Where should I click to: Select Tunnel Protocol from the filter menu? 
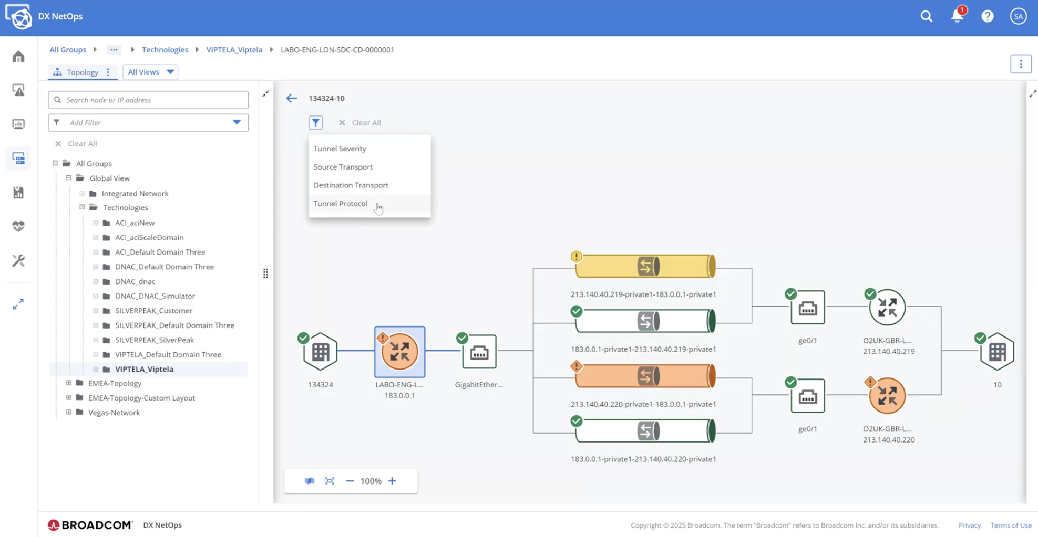(341, 204)
